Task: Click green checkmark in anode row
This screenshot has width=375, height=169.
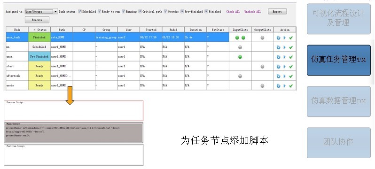Action: 291,85
